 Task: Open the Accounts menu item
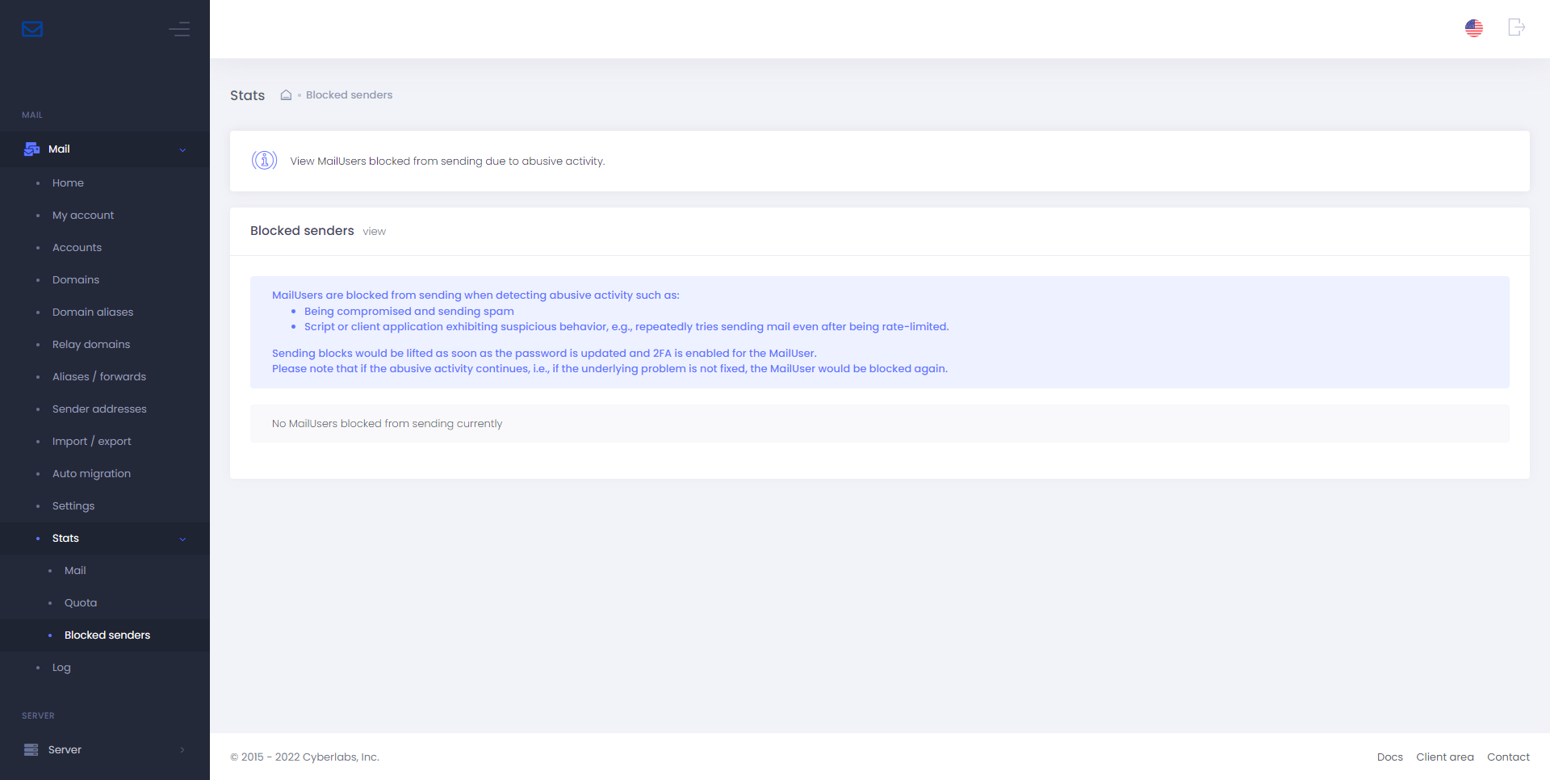click(77, 248)
